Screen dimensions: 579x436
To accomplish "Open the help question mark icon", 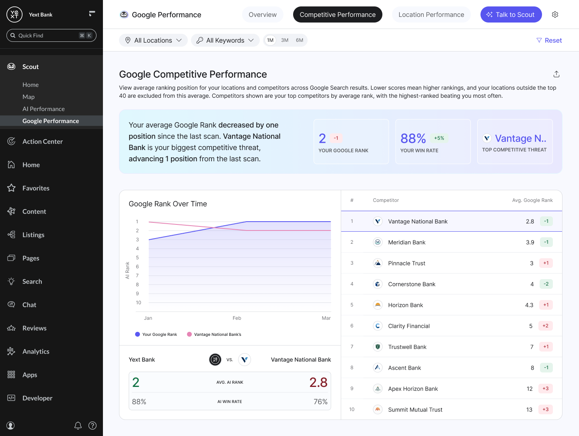I will click(x=92, y=426).
